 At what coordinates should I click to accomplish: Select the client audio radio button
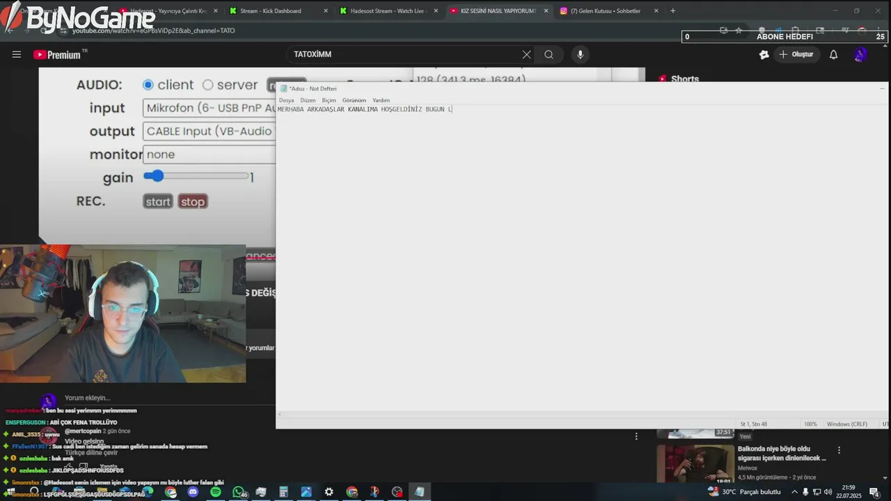[x=148, y=85]
